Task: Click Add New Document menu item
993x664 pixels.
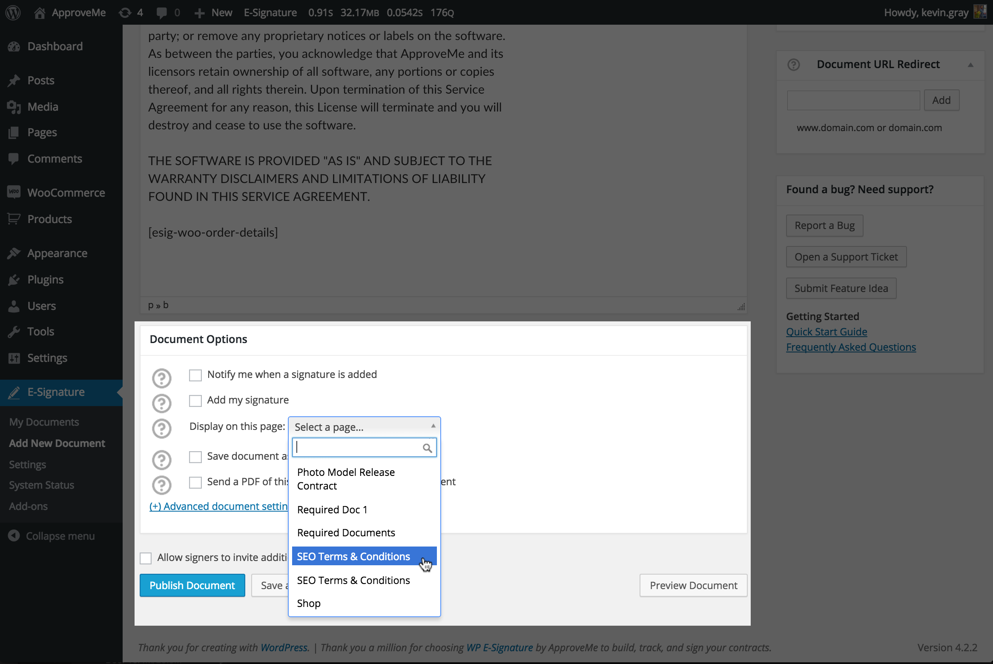Action: coord(56,442)
